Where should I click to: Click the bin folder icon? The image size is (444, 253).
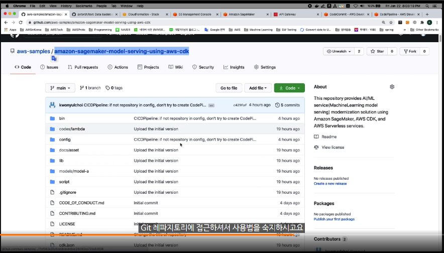[x=52, y=118]
